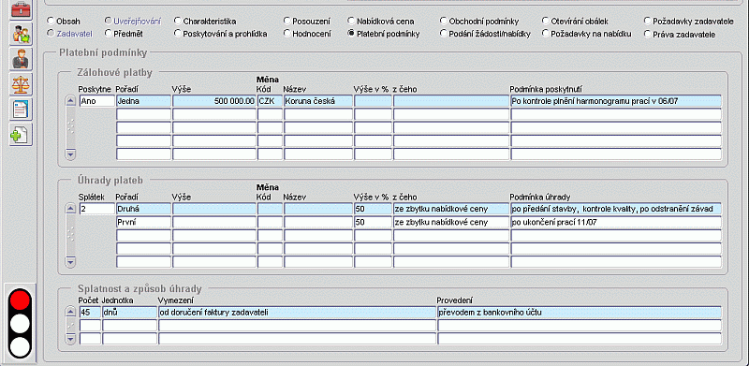The image size is (749, 366).
Task: Click the Poskytne field showing Ano
Action: click(x=97, y=101)
